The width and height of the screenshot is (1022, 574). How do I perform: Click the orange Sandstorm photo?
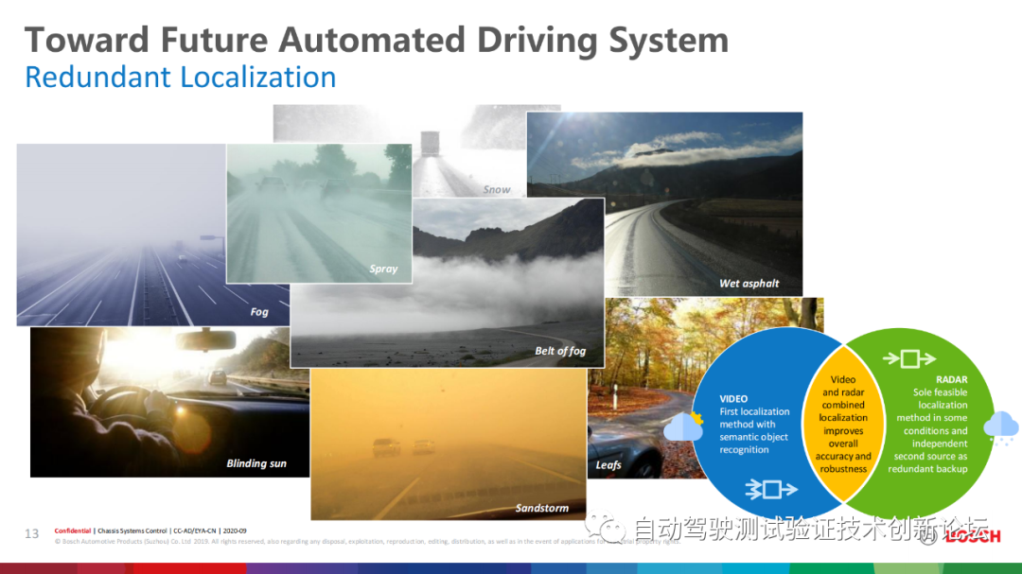[x=449, y=444]
